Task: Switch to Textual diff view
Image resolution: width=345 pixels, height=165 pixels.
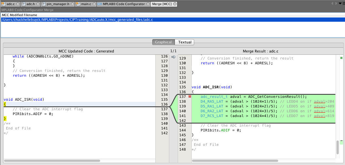Action: [x=185, y=42]
